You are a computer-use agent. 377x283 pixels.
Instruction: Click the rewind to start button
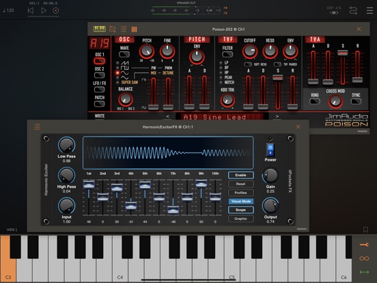(31, 10)
